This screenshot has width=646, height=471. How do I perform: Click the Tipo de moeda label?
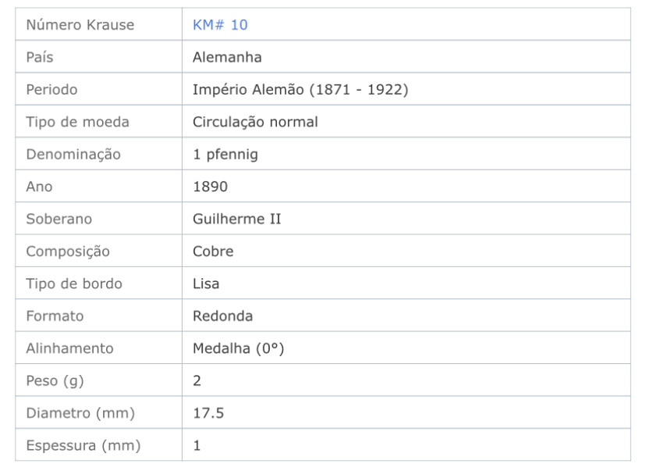77,122
